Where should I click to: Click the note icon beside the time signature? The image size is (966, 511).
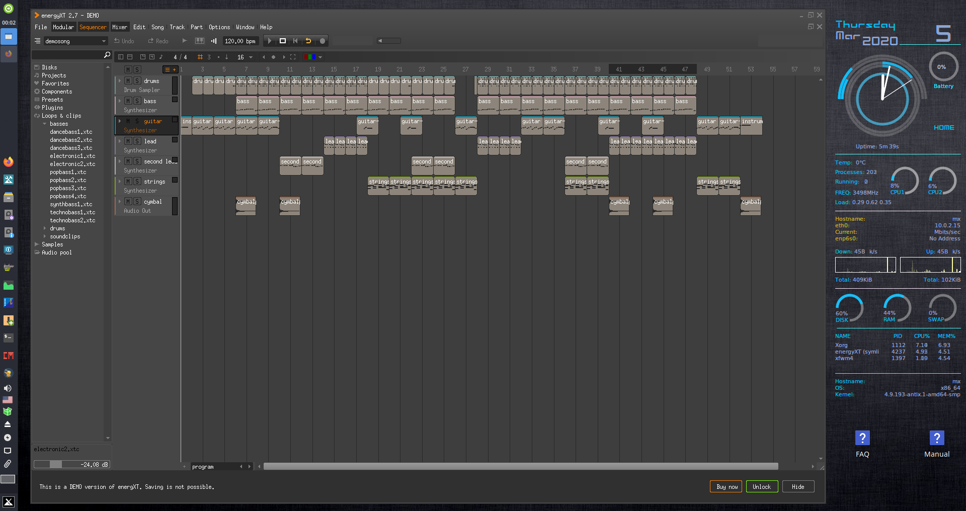[161, 57]
